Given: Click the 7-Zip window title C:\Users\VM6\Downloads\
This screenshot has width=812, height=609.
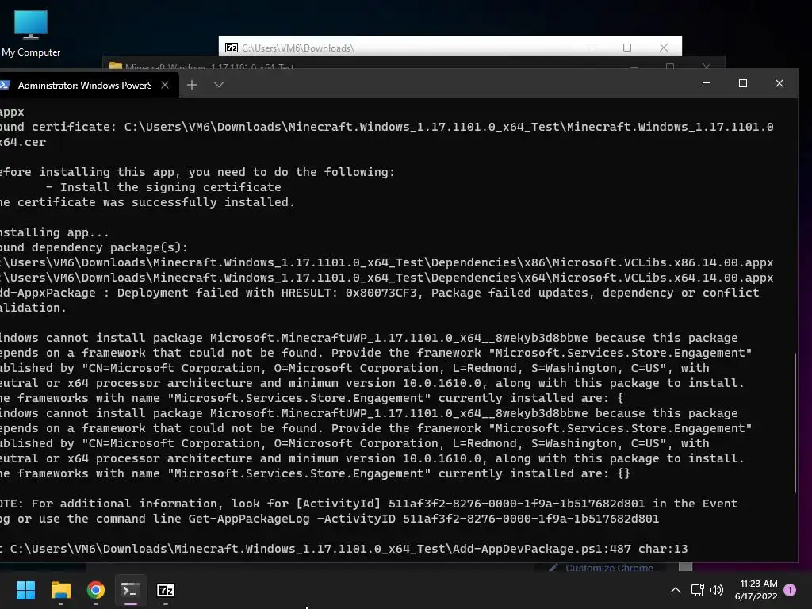Looking at the screenshot, I should (298, 48).
